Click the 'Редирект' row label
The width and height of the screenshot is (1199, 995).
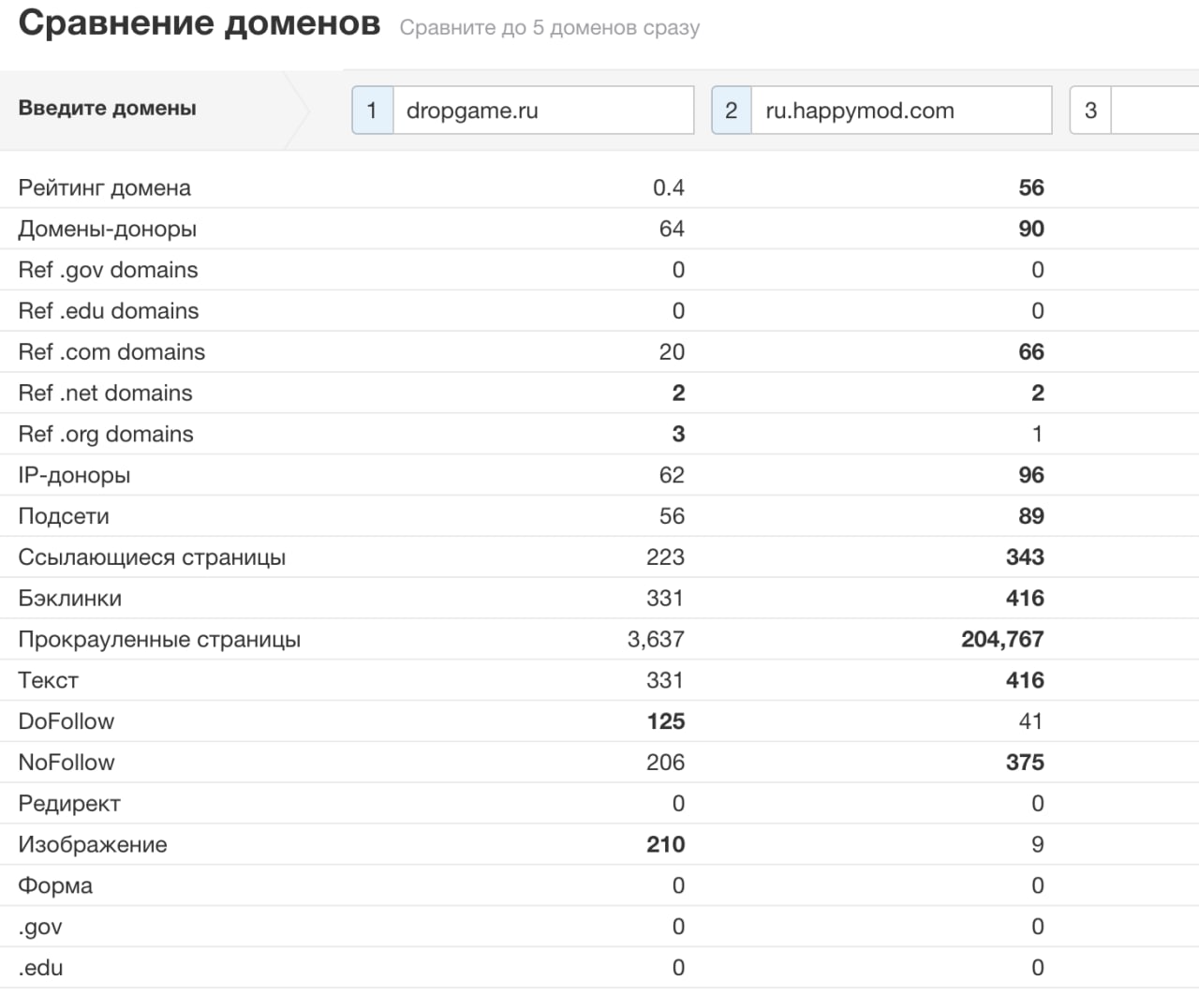(69, 804)
